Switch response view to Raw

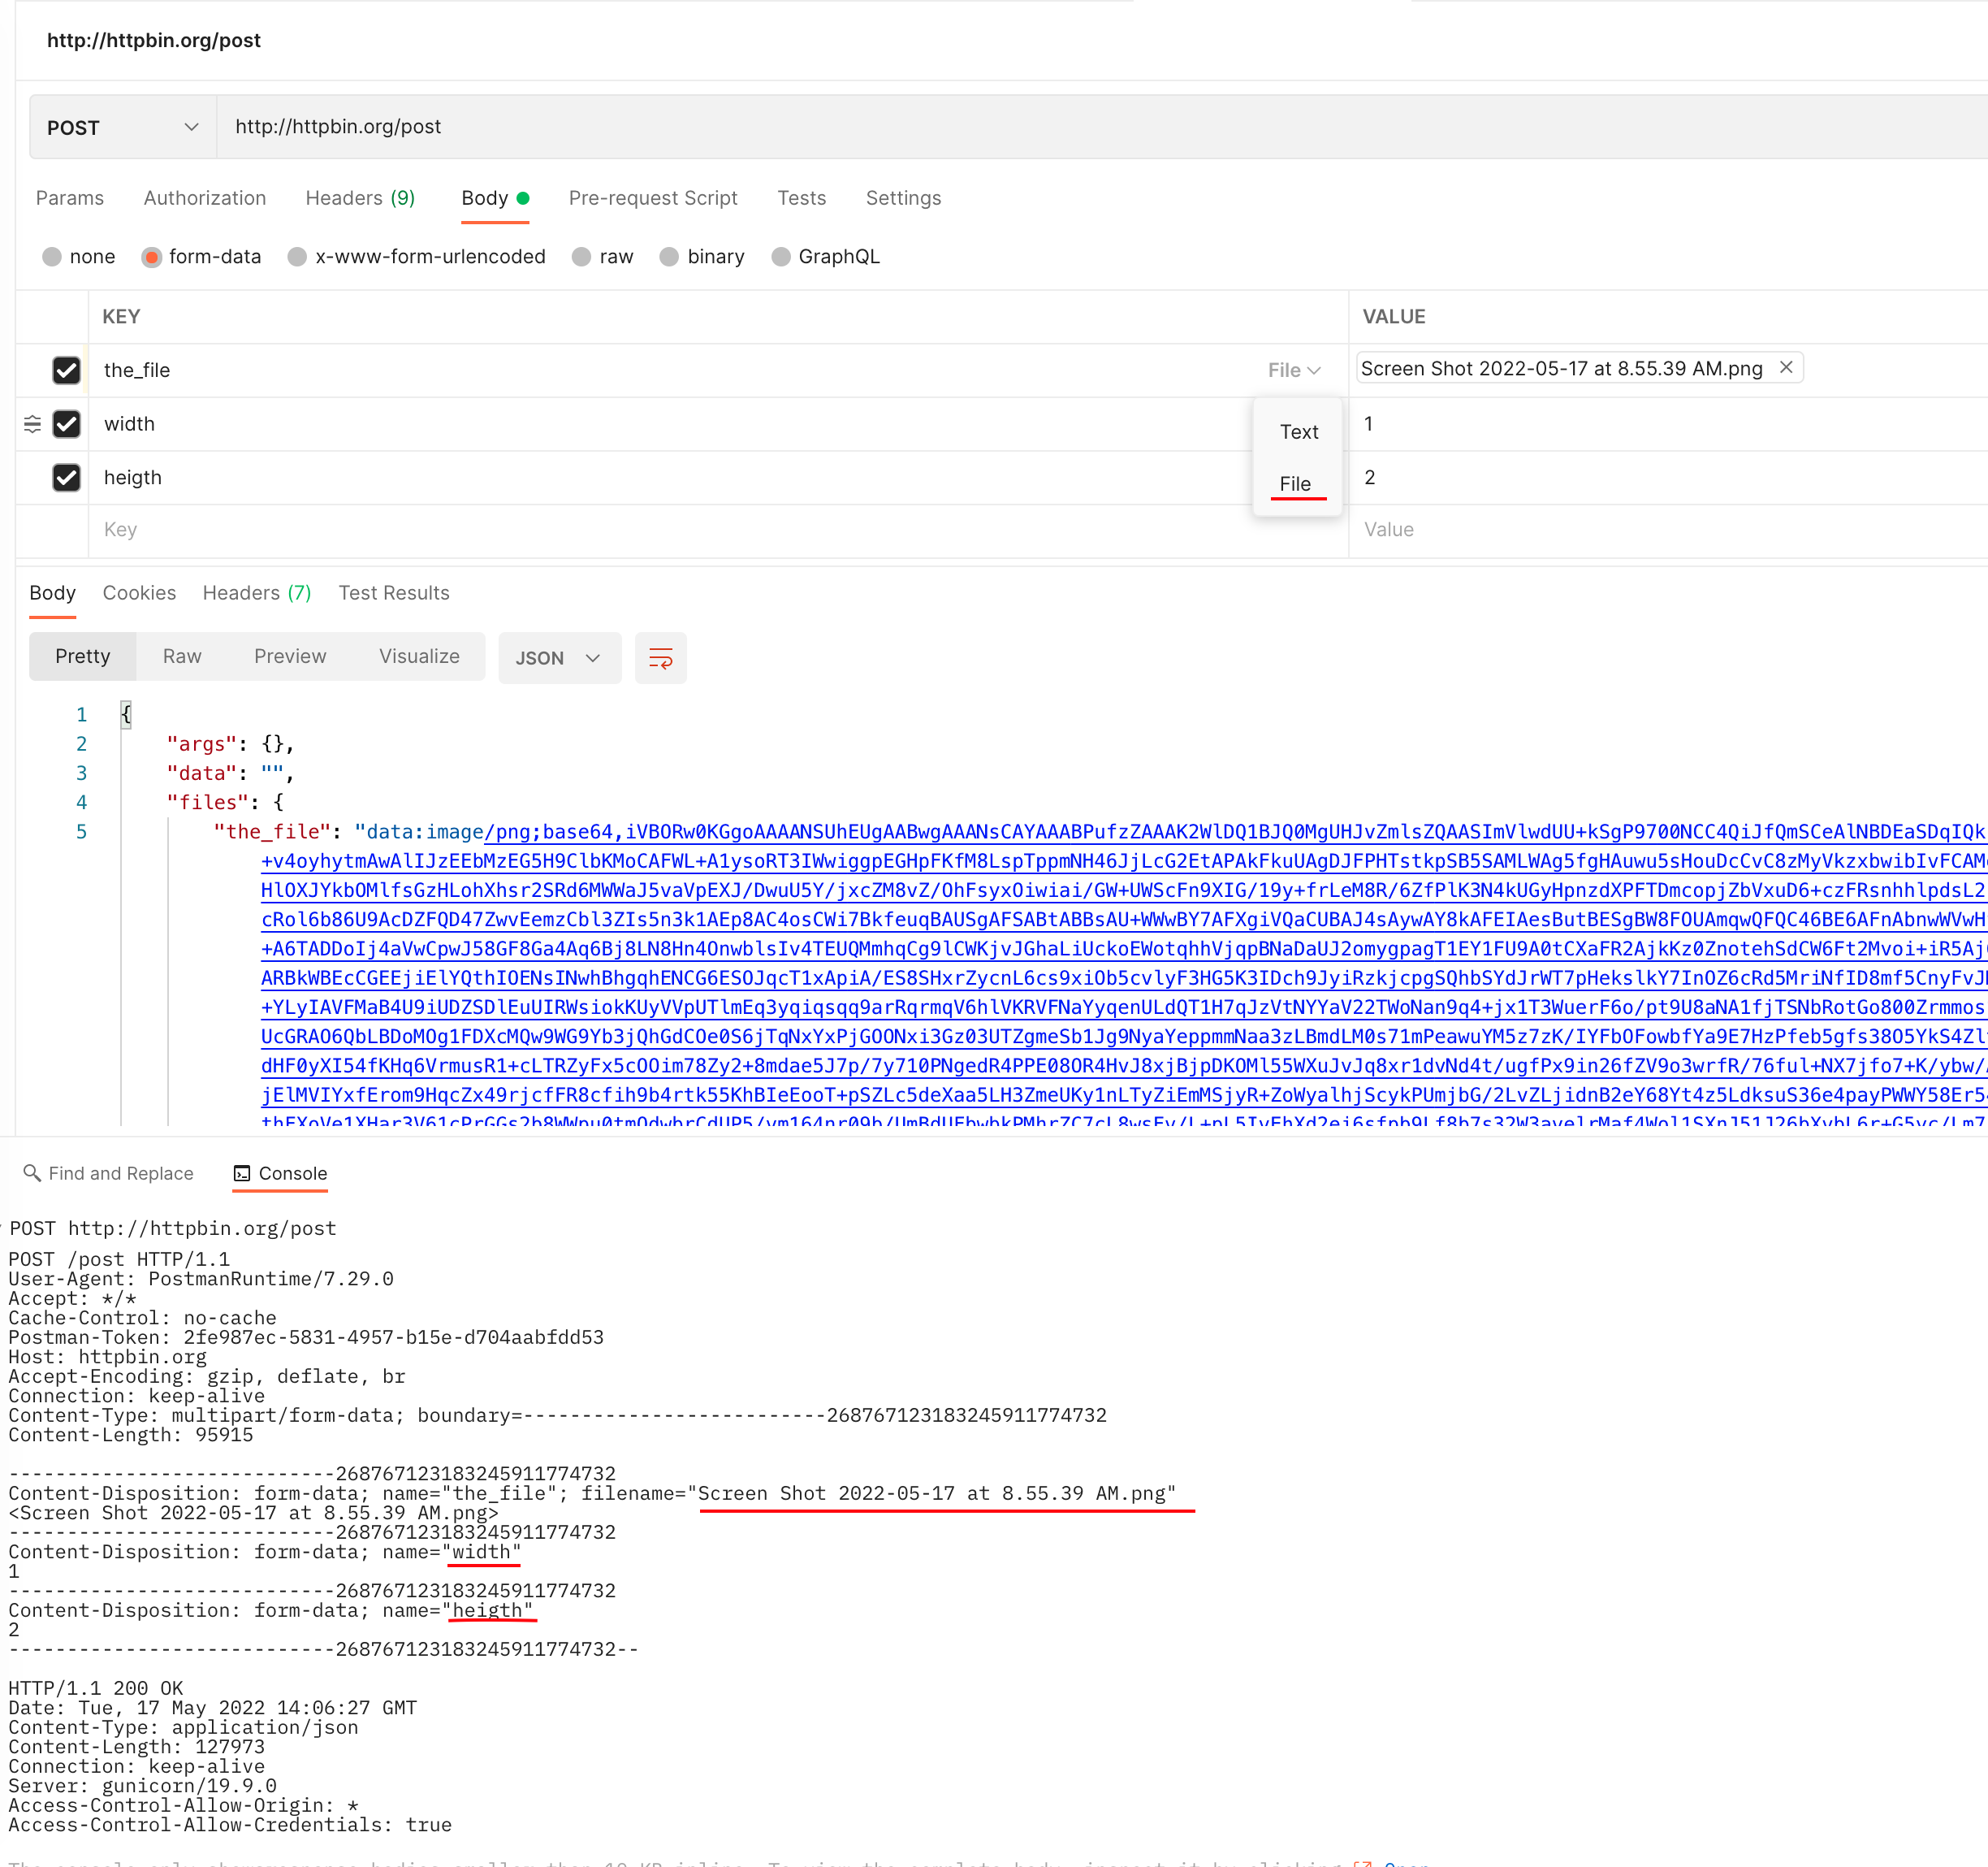pos(182,656)
